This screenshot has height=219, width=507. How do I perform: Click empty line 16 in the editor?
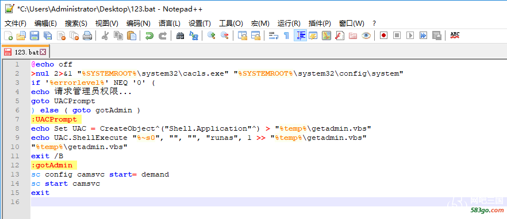pyautogui.click(x=268, y=202)
